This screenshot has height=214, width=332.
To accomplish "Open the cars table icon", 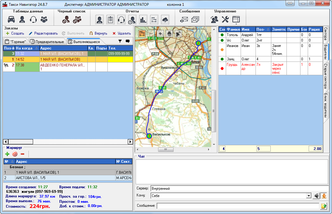I will pos(11,20).
